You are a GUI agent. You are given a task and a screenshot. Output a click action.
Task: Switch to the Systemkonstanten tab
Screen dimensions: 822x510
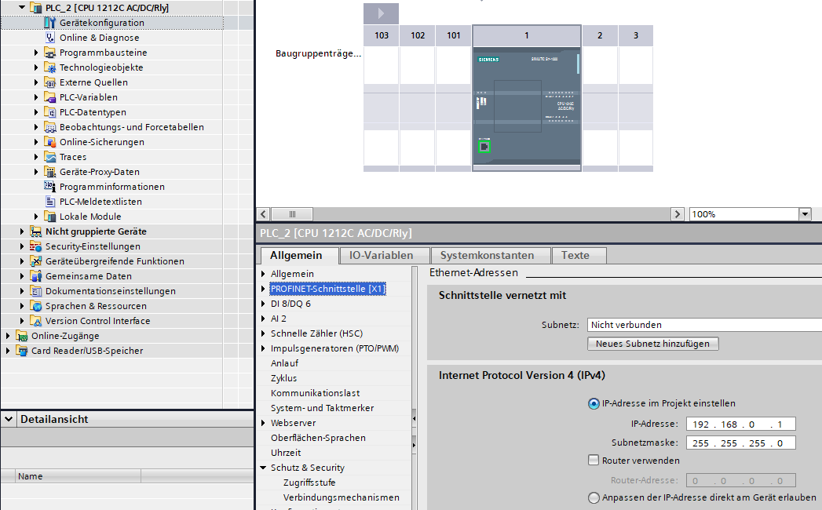[487, 255]
